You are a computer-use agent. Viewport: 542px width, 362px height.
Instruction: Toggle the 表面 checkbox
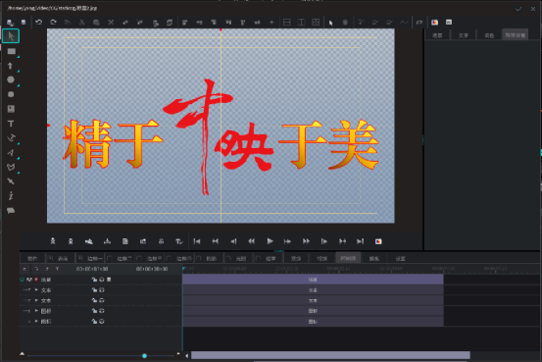(x=50, y=258)
